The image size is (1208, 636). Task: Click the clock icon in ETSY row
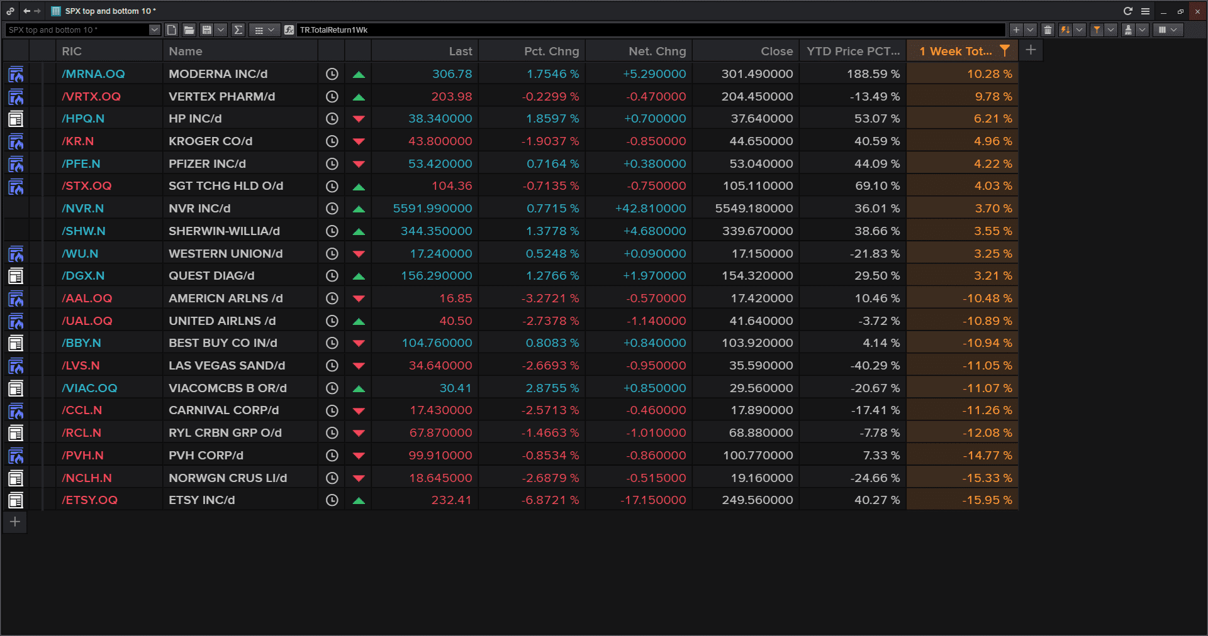click(x=332, y=500)
